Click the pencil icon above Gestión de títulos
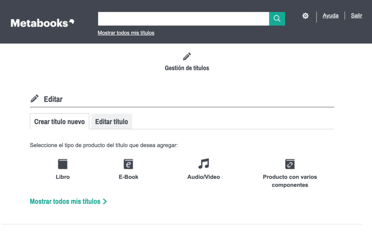 pos(187,57)
